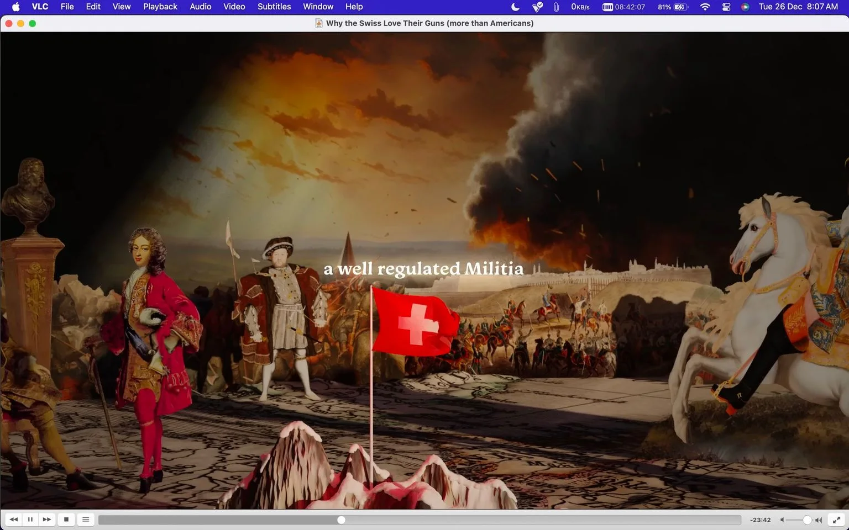Toggle the remaining time display -23:42
The image size is (849, 530).
761,520
